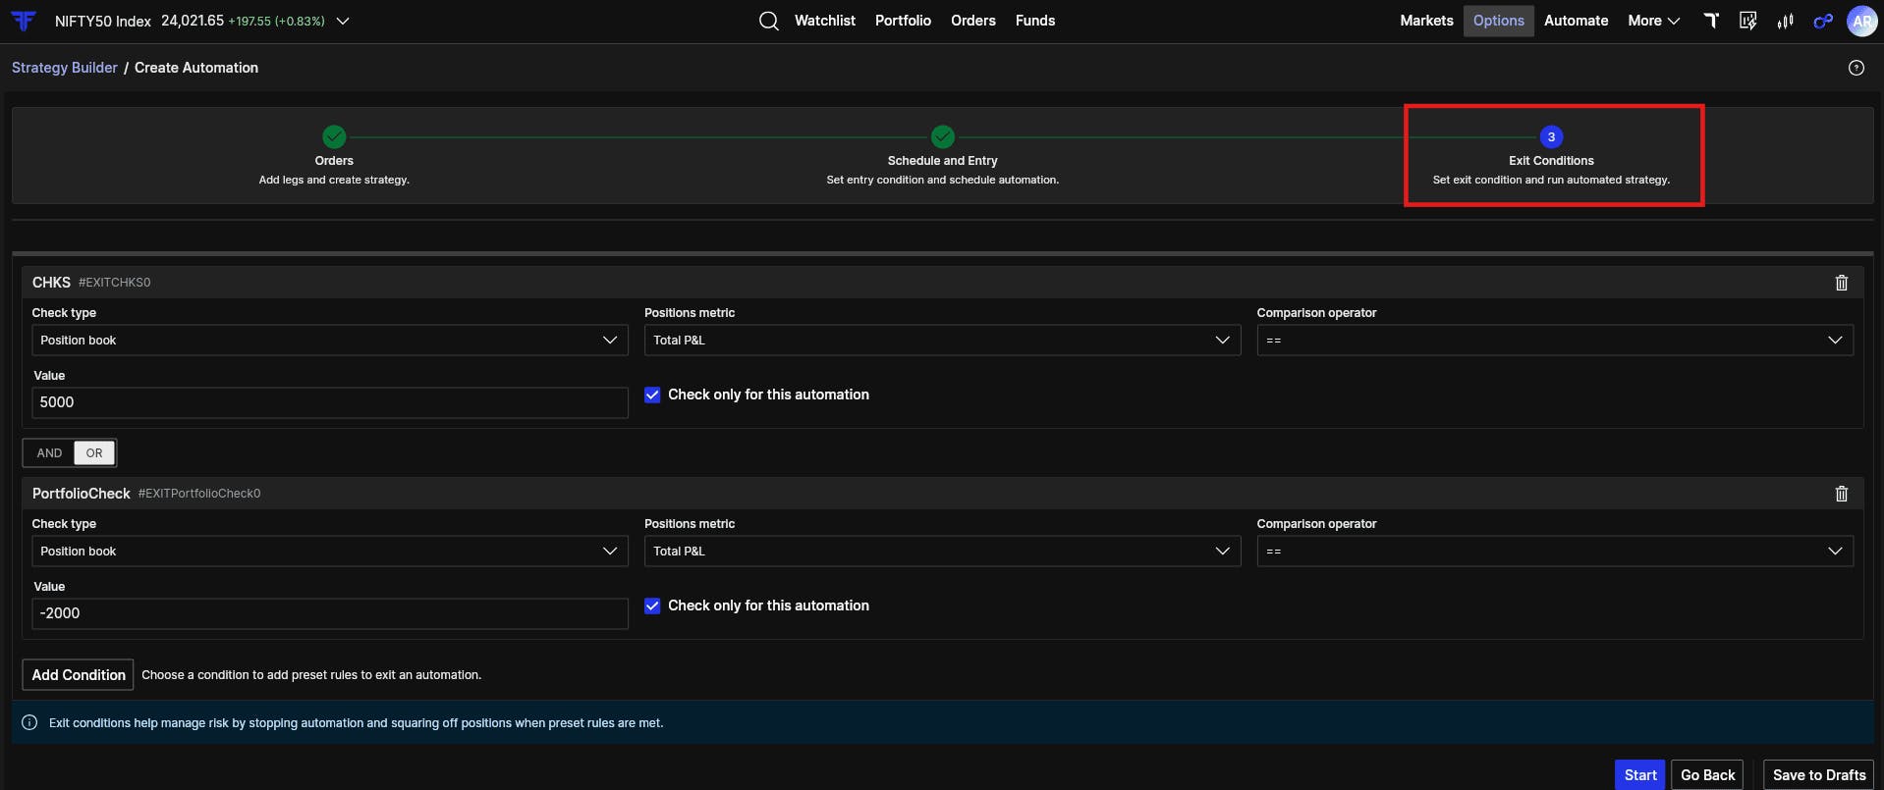Click the Start button
This screenshot has height=790, width=1884.
[x=1639, y=774]
